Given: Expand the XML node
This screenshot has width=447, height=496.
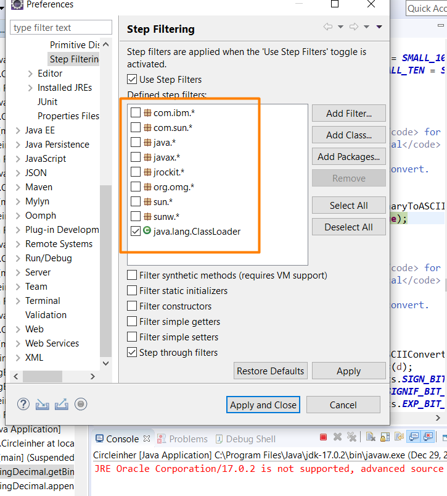Looking at the screenshot, I should click(18, 358).
